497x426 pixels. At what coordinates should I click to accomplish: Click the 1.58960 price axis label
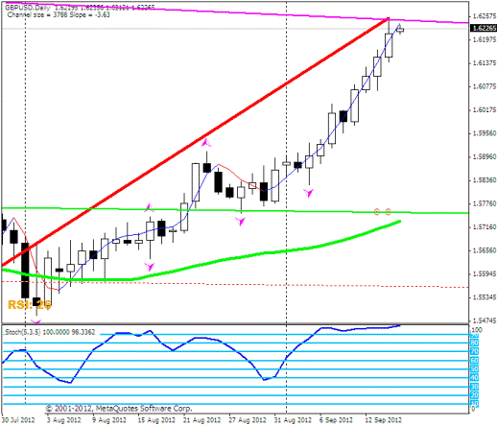pyautogui.click(x=485, y=156)
